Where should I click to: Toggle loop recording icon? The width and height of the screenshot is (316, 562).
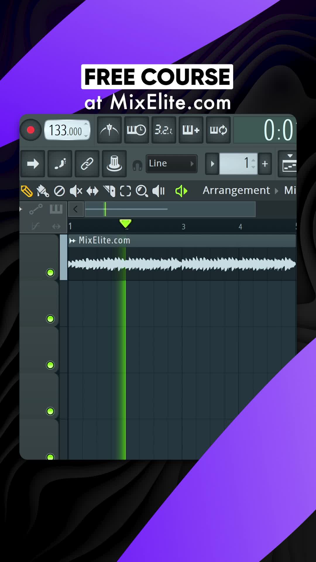pyautogui.click(x=218, y=130)
